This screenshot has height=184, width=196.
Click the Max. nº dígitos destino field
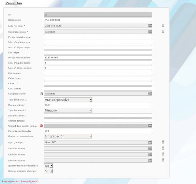click(98, 68)
